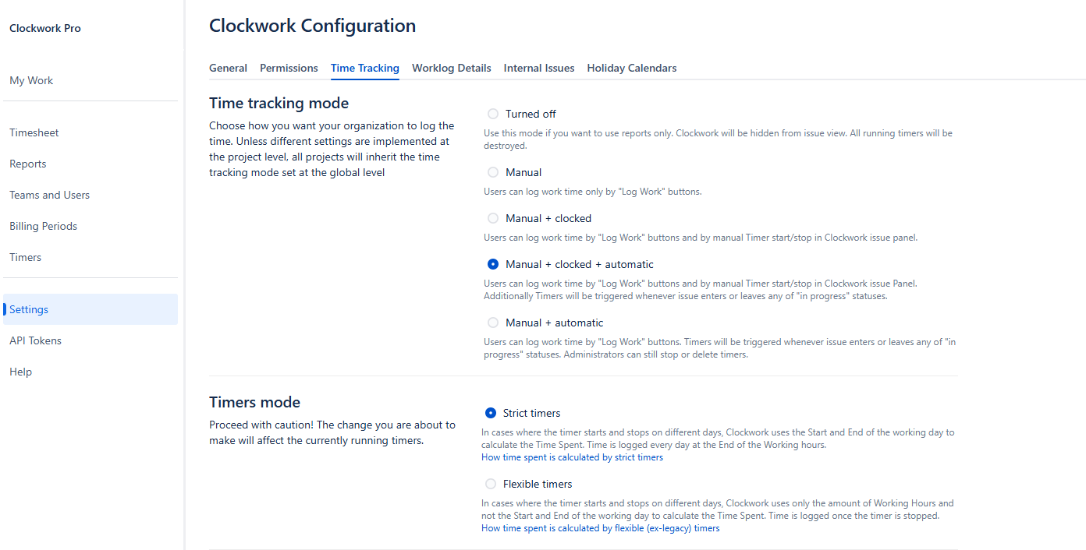Go to the Internal Issues tab
Viewport: 1086px width, 550px height.
point(539,68)
